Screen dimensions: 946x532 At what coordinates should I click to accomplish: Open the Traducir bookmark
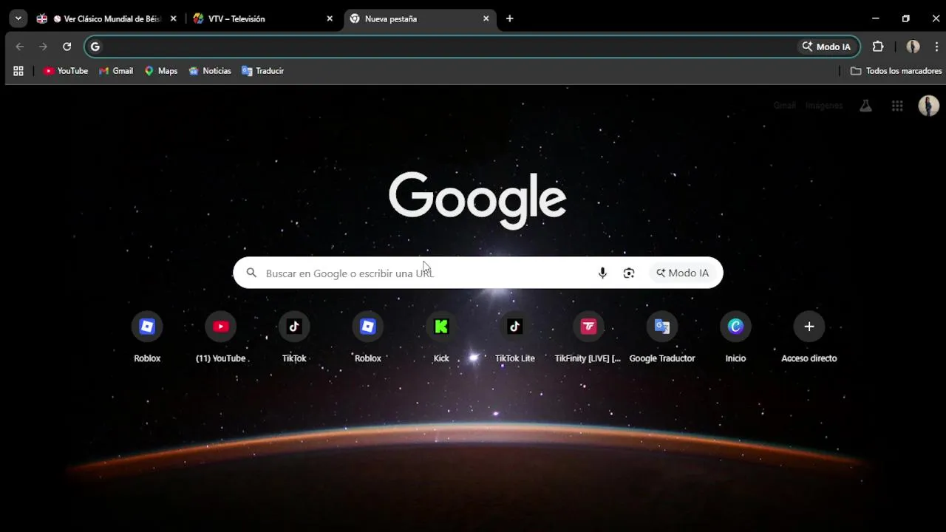coord(263,71)
